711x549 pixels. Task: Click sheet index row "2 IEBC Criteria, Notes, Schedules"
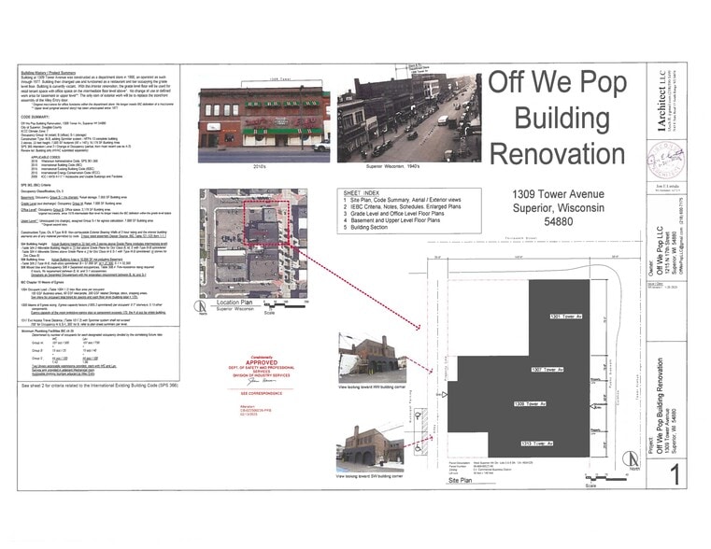(402, 206)
